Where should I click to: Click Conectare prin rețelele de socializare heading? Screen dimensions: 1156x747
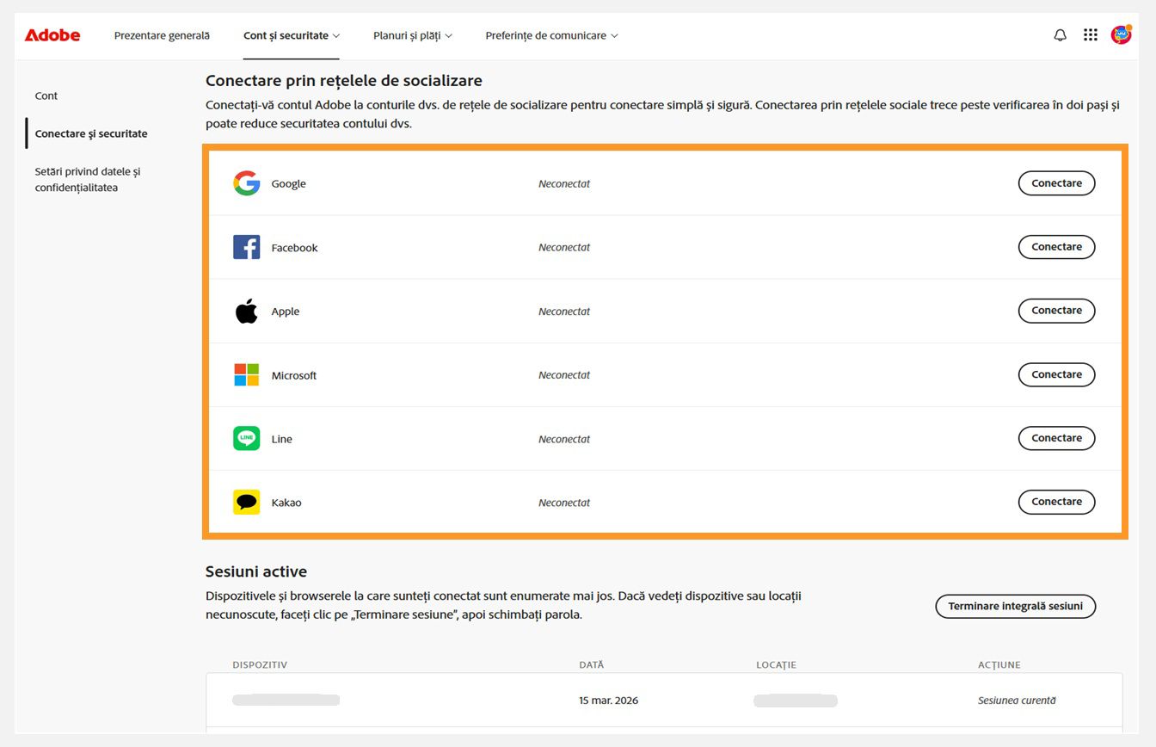(344, 81)
